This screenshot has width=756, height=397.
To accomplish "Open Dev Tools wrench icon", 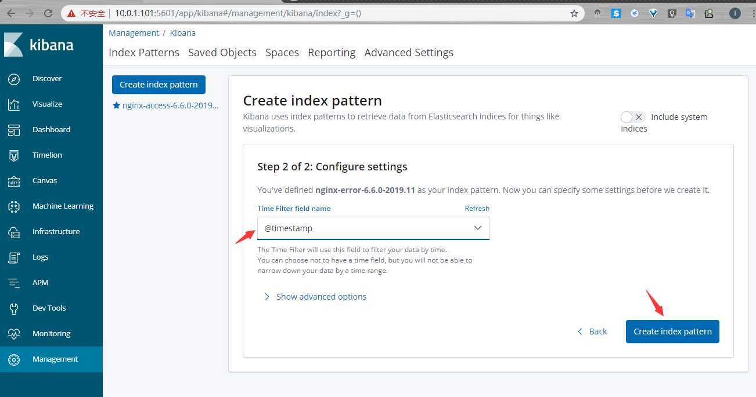I will click(x=14, y=308).
